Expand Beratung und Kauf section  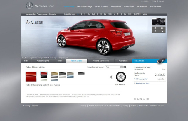pyautogui.click(x=142, y=83)
